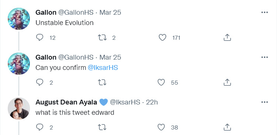Retweet the 'Can you confirm' tweet
277x135 pixels.
pyautogui.click(x=102, y=82)
